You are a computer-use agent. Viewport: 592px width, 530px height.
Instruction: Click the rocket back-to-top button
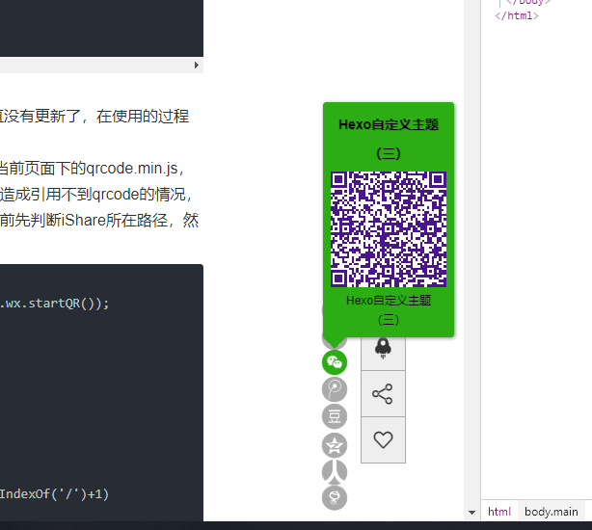tap(383, 349)
